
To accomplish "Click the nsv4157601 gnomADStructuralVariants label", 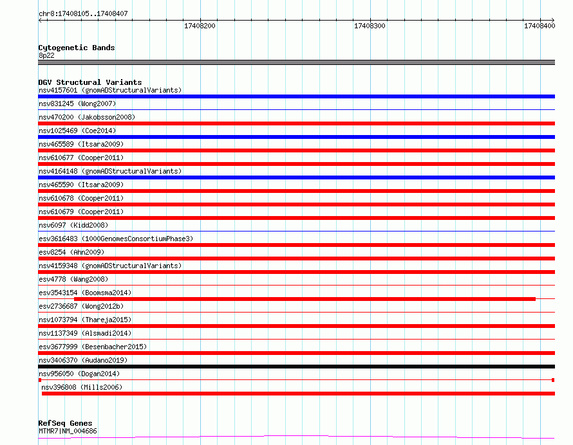I will point(110,90).
